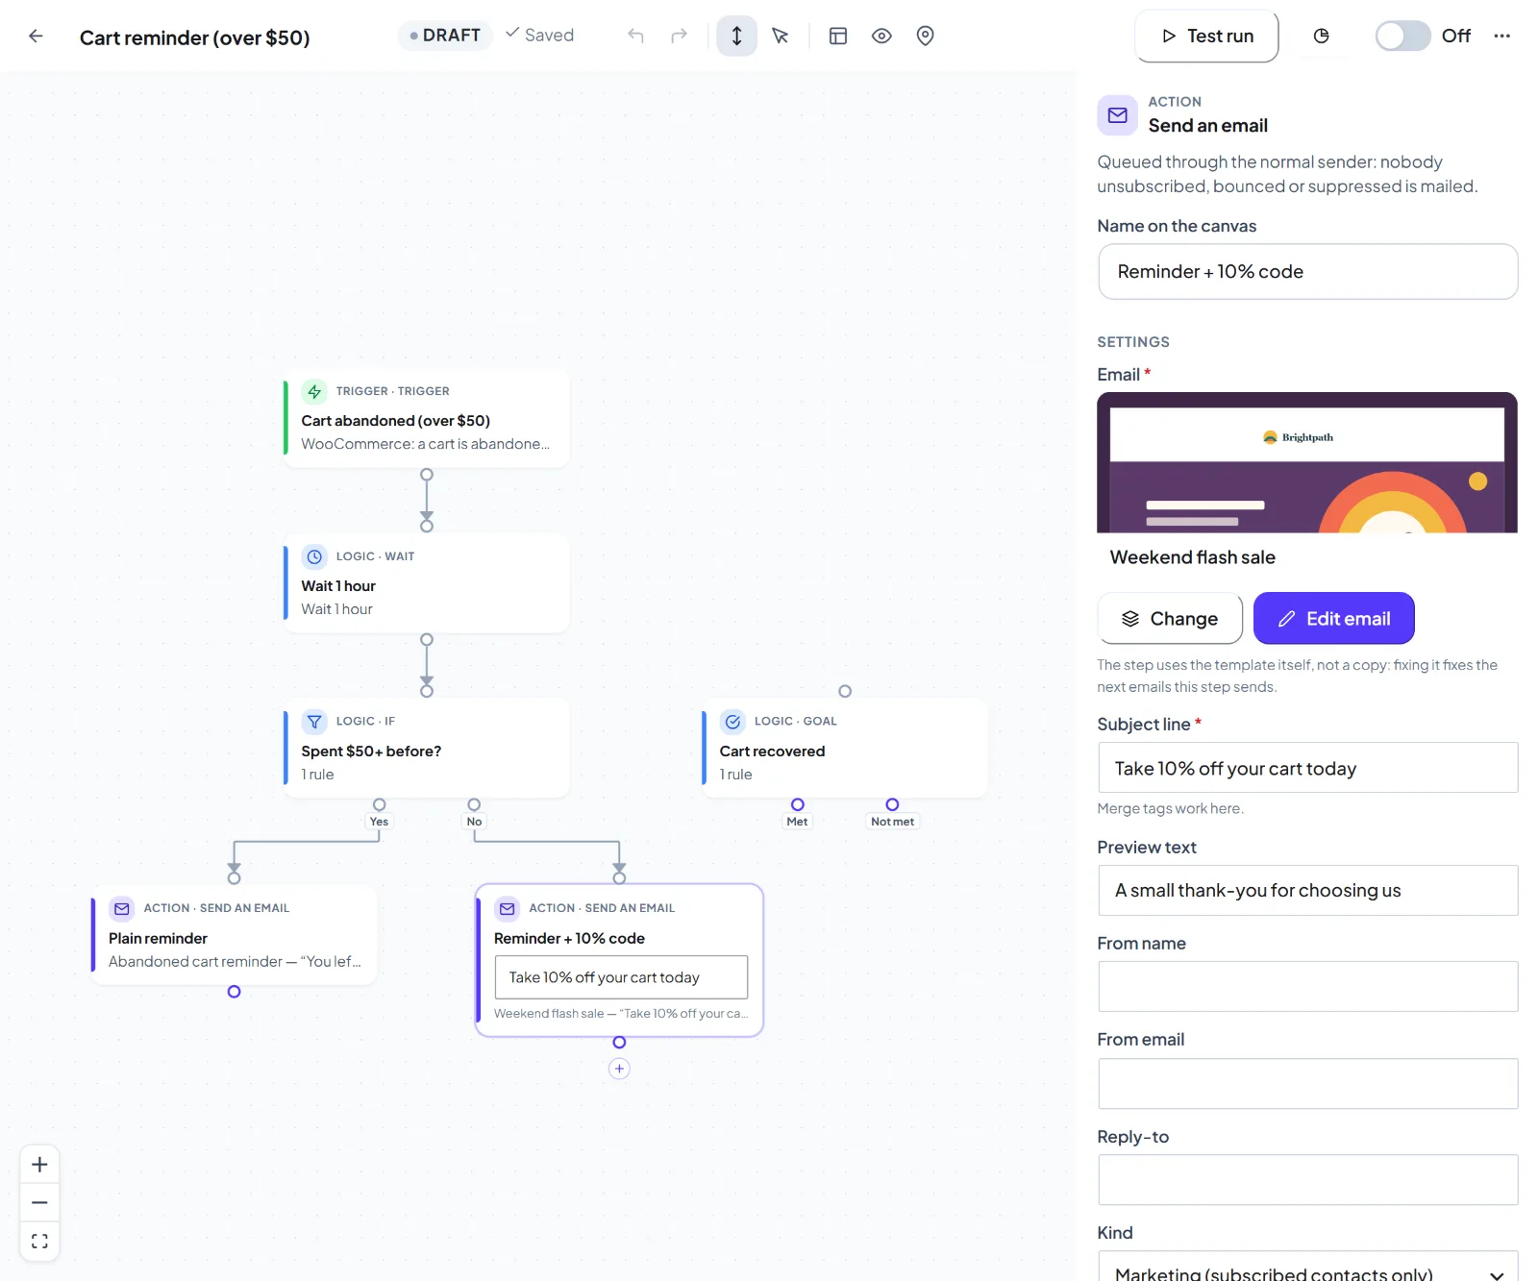The height and width of the screenshot is (1281, 1538).
Task: Open the Weekend flash sale email thumbnail
Action: [x=1307, y=462]
